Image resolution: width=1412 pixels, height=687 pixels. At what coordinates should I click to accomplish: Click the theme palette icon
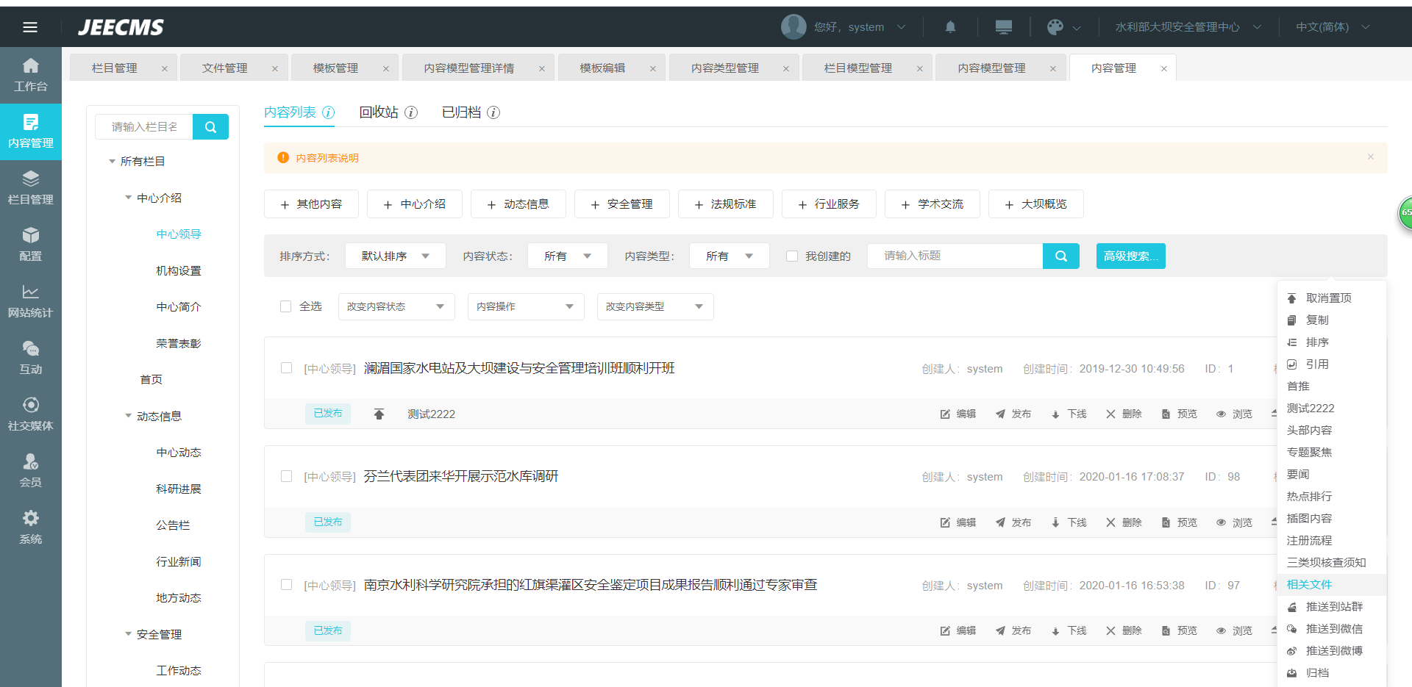1055,27
